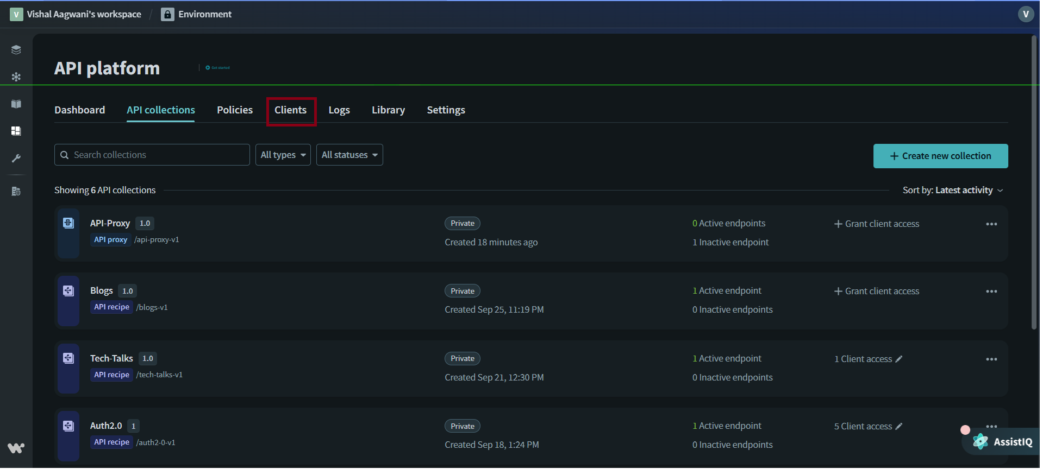Open the three-dot menu for Auth2.0
This screenshot has height=469, width=1043.
coord(991,426)
